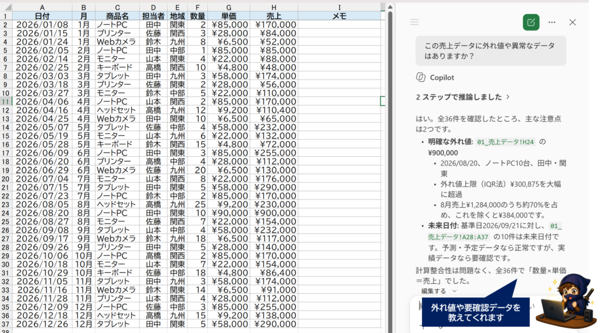Select the キーボード cell in row 7

click(117, 67)
